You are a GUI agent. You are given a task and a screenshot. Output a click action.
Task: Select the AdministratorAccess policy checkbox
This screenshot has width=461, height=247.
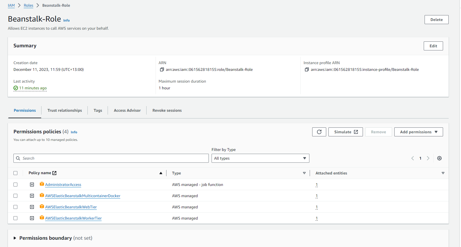15,185
